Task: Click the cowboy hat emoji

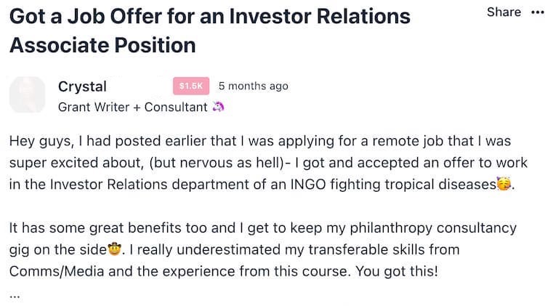Action: point(114,250)
